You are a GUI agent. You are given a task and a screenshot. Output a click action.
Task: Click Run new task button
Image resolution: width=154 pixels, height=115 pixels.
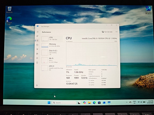click(107, 32)
